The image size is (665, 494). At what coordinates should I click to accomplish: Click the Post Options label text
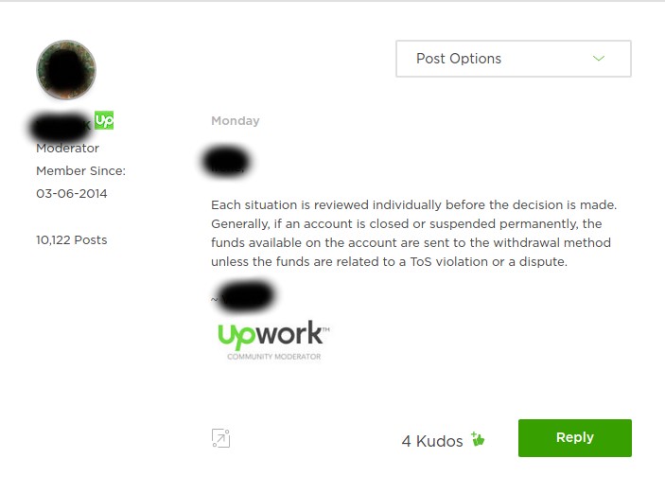point(459,59)
